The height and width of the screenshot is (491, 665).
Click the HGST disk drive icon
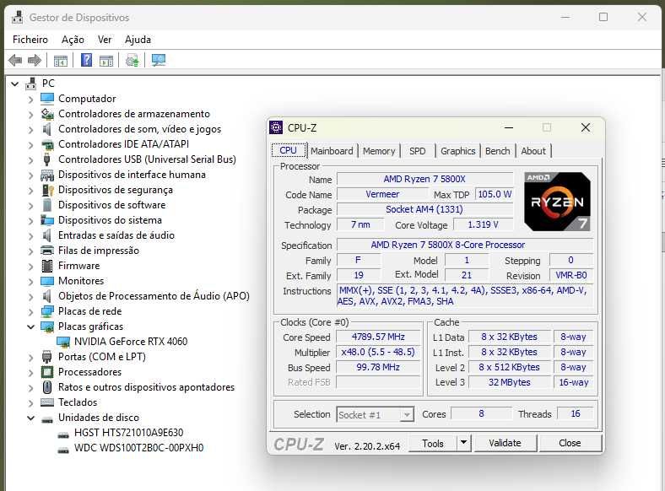[63, 434]
